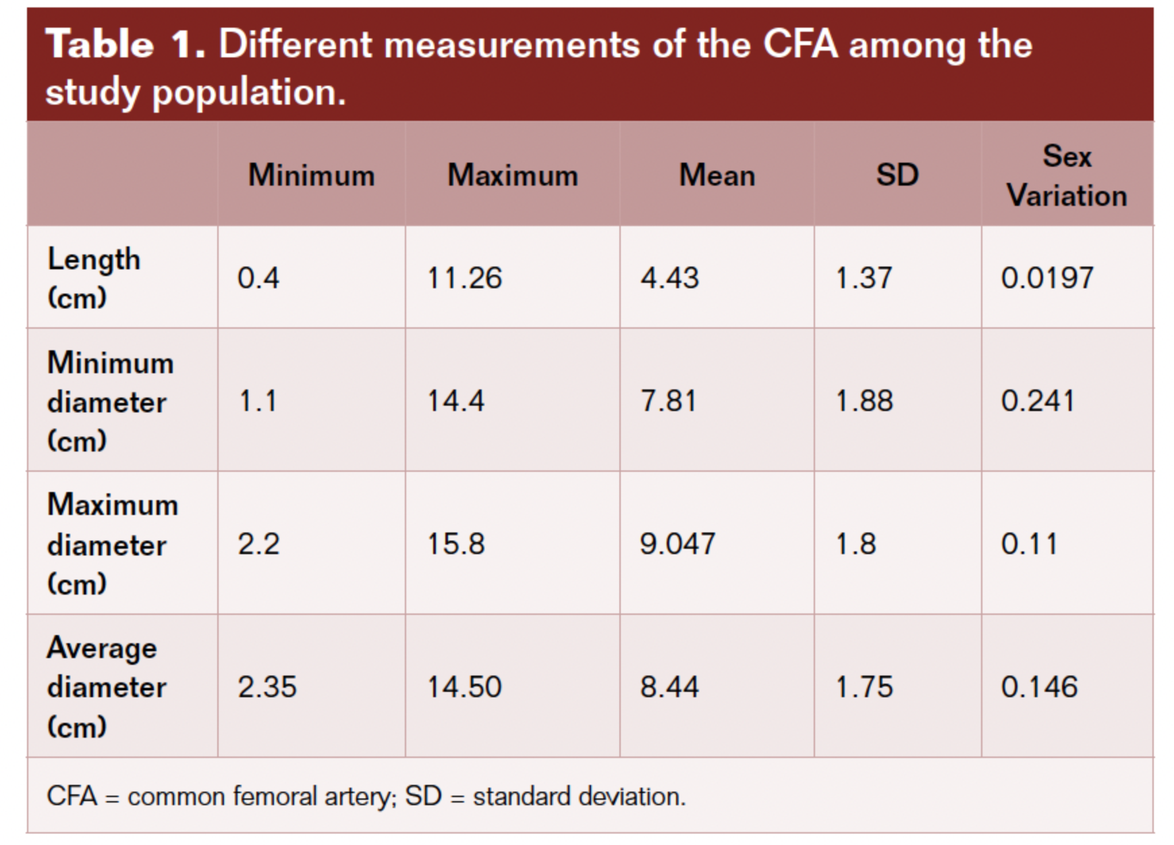This screenshot has width=1174, height=845.
Task: Select the Length mean value 4.43
Action: (x=670, y=278)
